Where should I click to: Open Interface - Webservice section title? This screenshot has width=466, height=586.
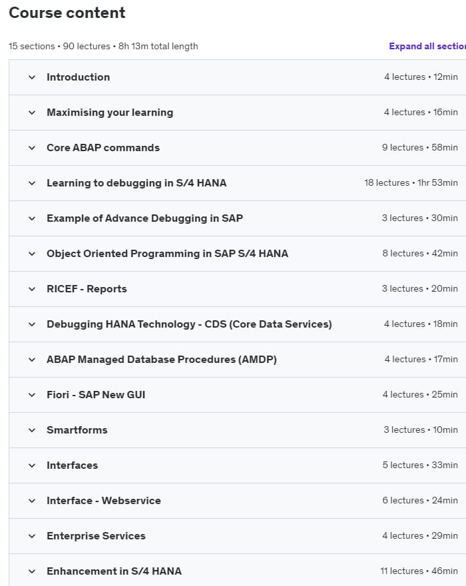tap(104, 500)
